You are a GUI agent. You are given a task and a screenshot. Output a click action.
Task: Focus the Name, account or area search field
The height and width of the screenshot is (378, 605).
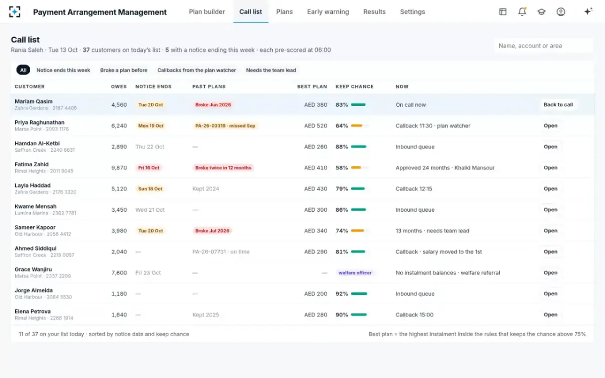[x=543, y=46]
